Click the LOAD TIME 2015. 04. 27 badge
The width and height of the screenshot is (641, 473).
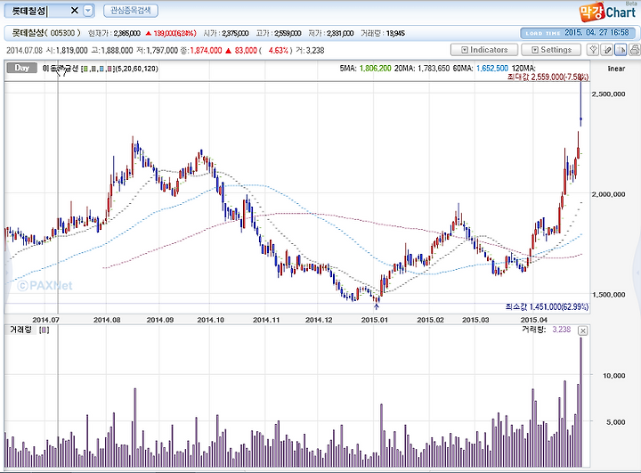click(x=578, y=33)
